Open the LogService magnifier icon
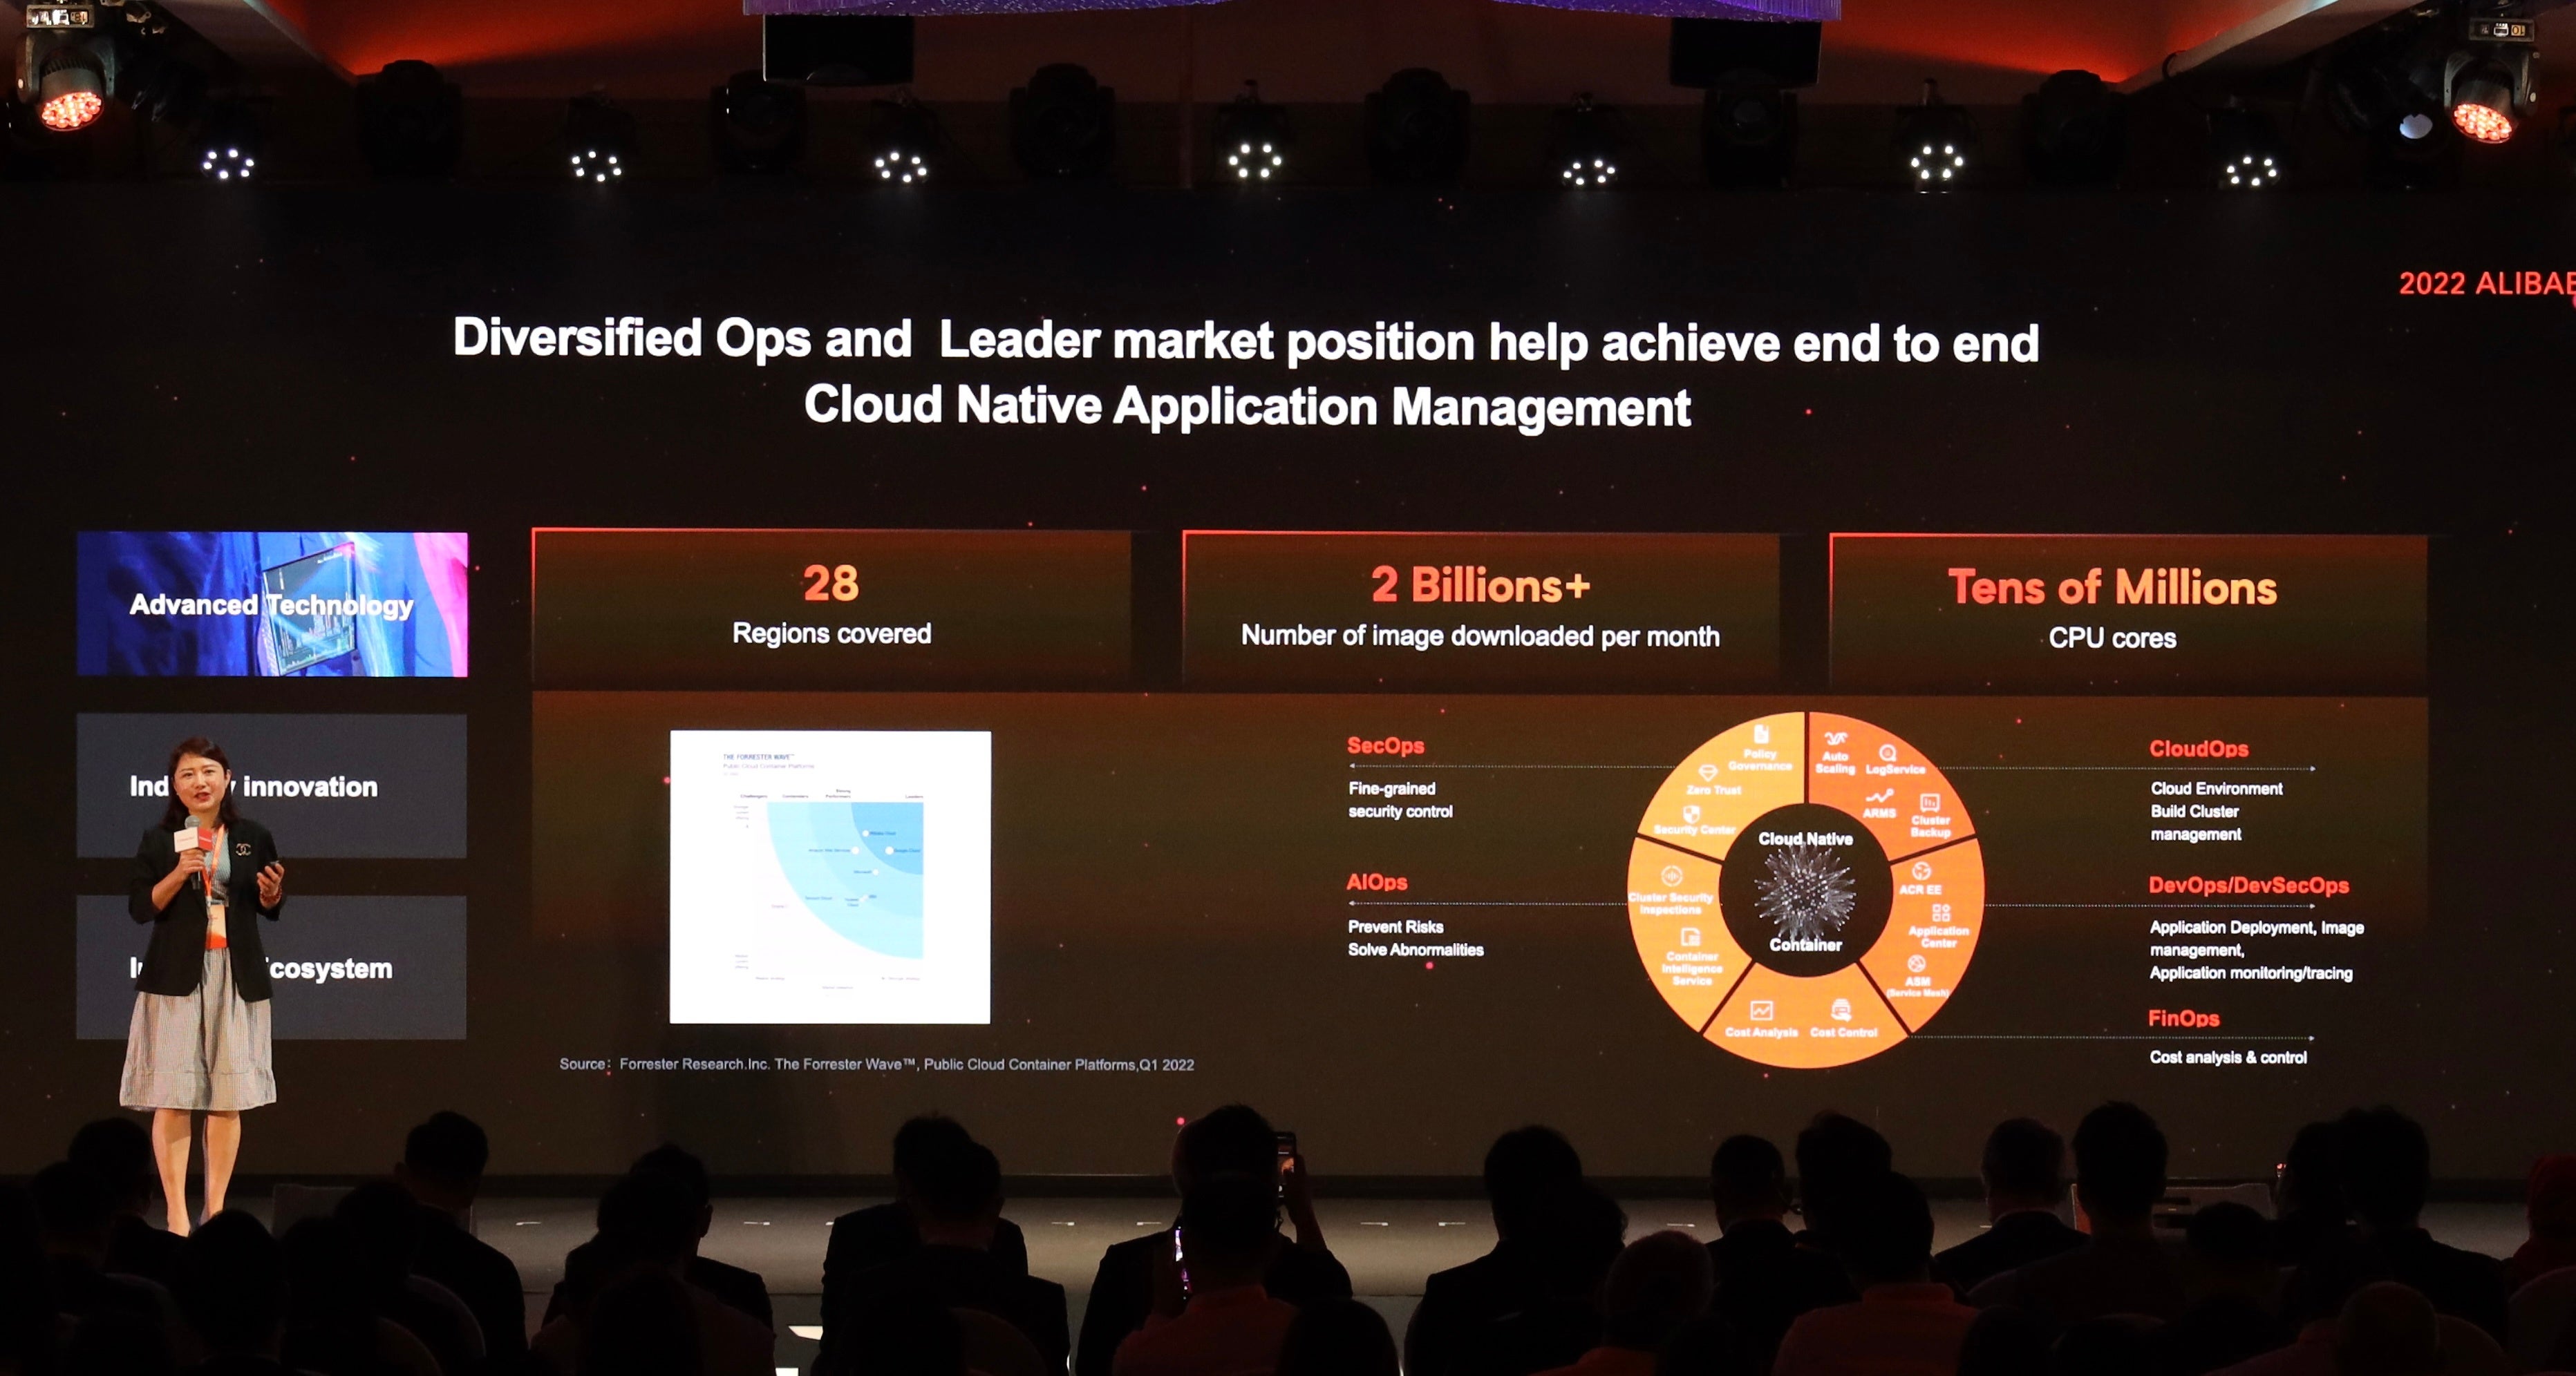The width and height of the screenshot is (2576, 1376). [1887, 752]
